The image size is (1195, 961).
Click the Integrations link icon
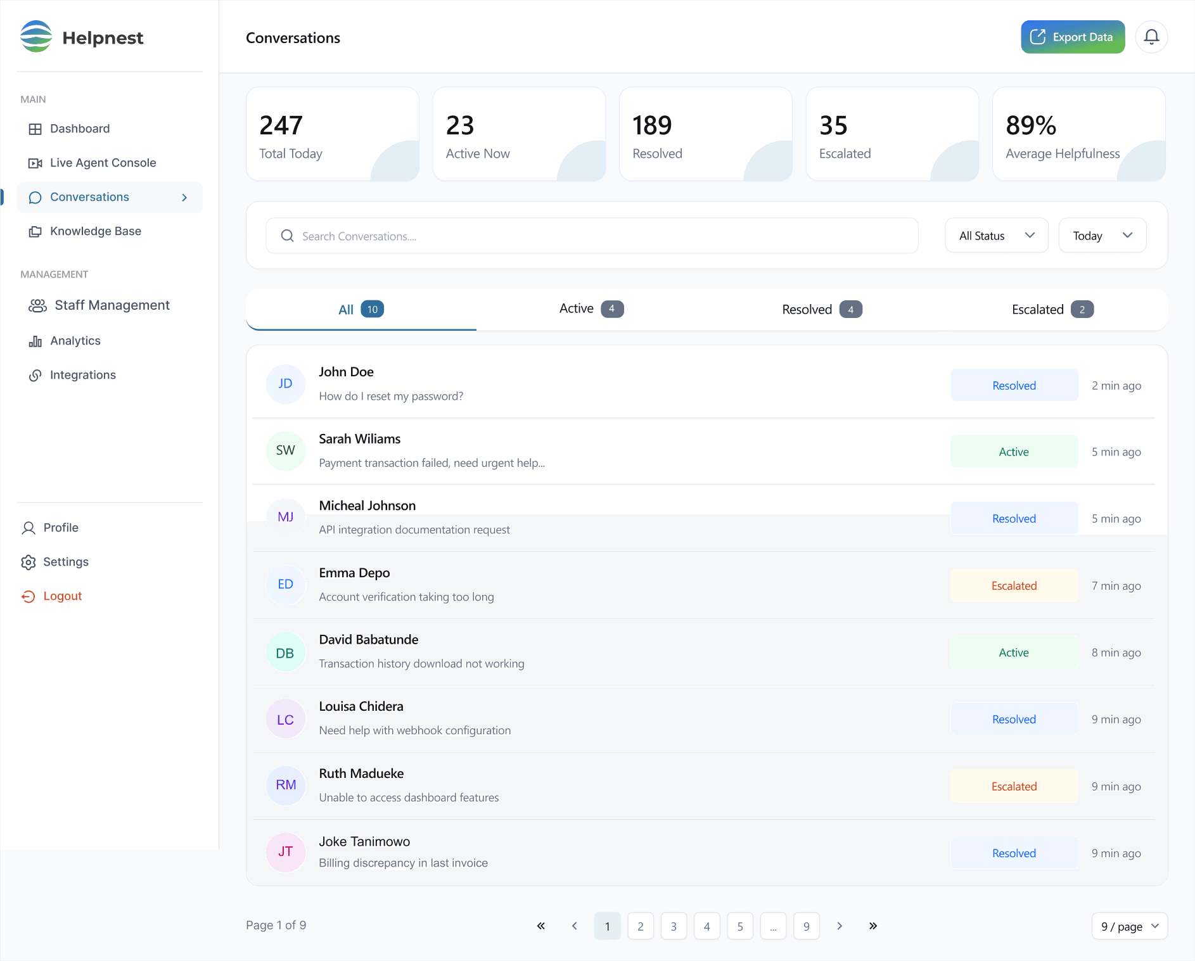tap(35, 376)
